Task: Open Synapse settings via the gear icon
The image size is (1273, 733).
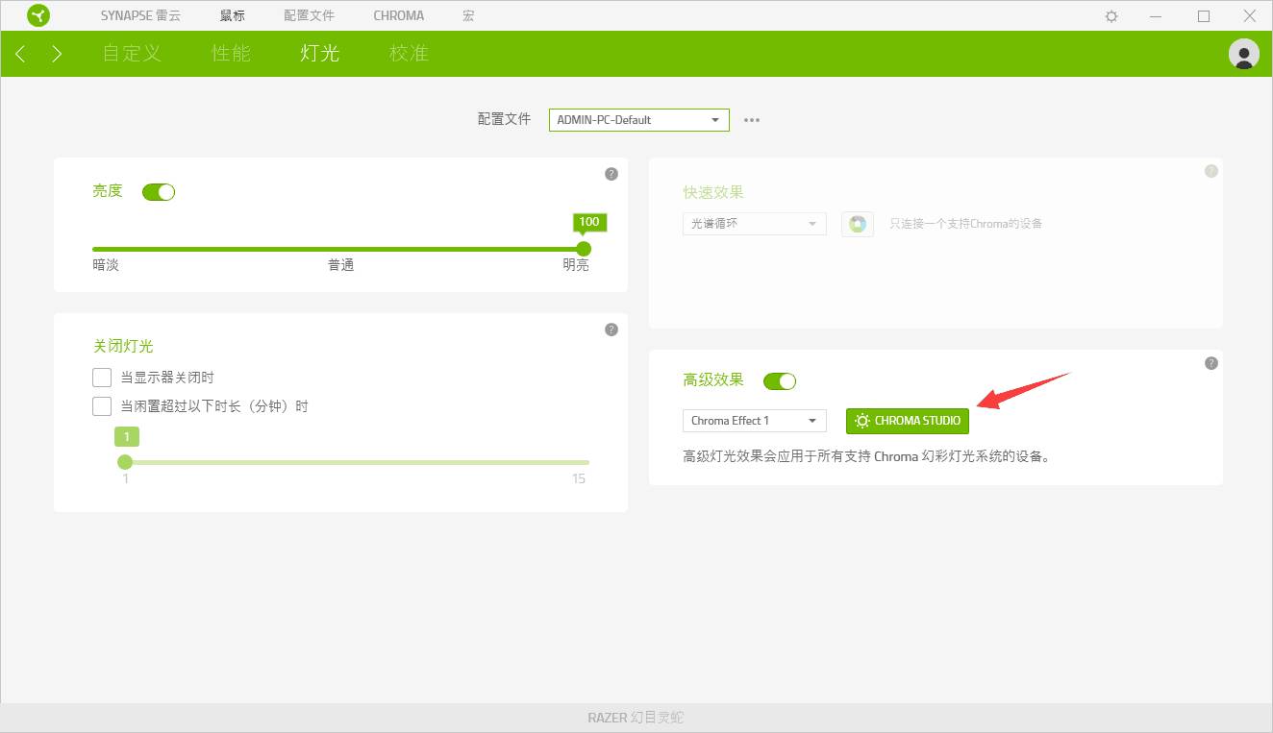Action: coord(1111,15)
